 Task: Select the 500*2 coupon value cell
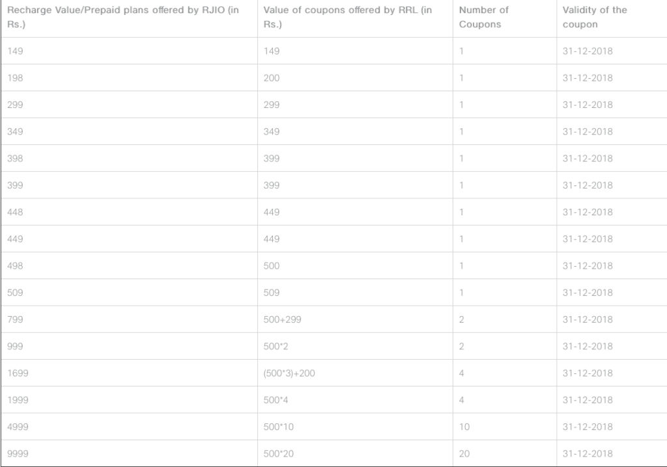tap(355, 346)
